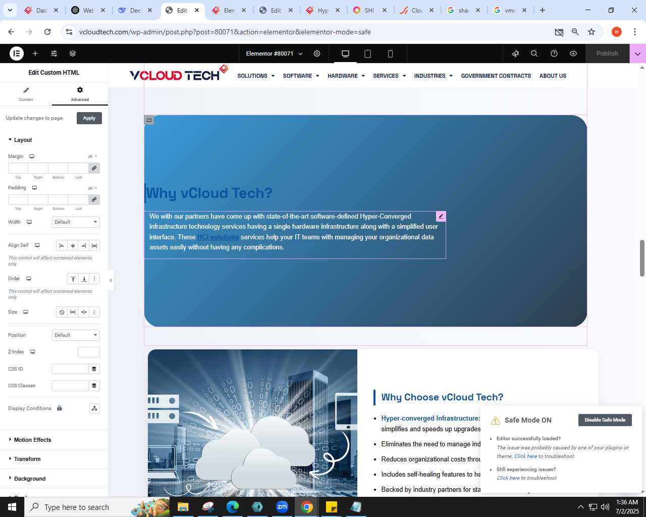Choose custom Order option dots
Viewport: 646px width, 517px height.
click(x=94, y=279)
